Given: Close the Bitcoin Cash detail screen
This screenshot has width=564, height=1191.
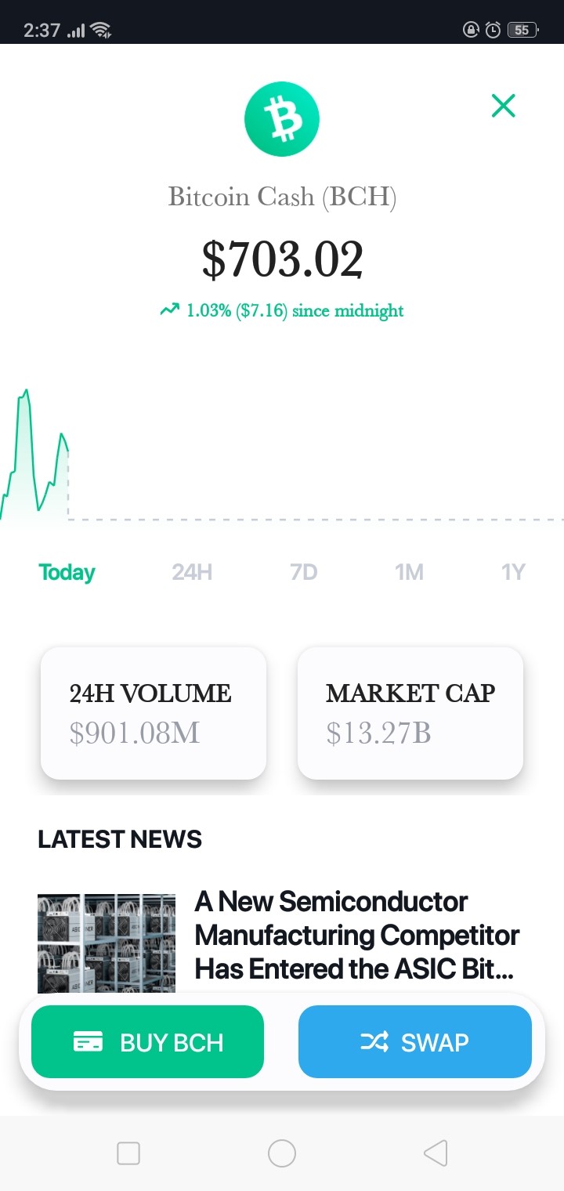Looking at the screenshot, I should pos(503,105).
